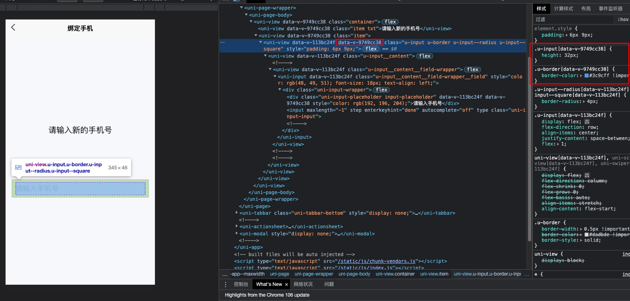
Task: Collapse the uni-page-body node
Action: 246,15
